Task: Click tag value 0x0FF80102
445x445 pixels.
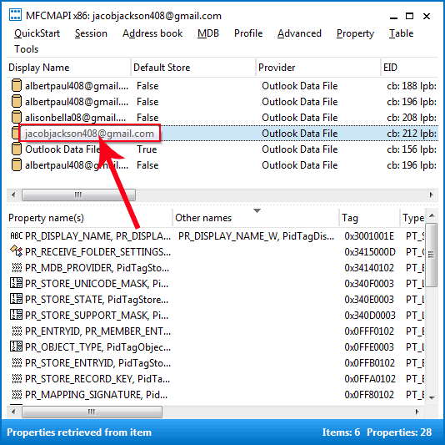Action: pyautogui.click(x=369, y=395)
